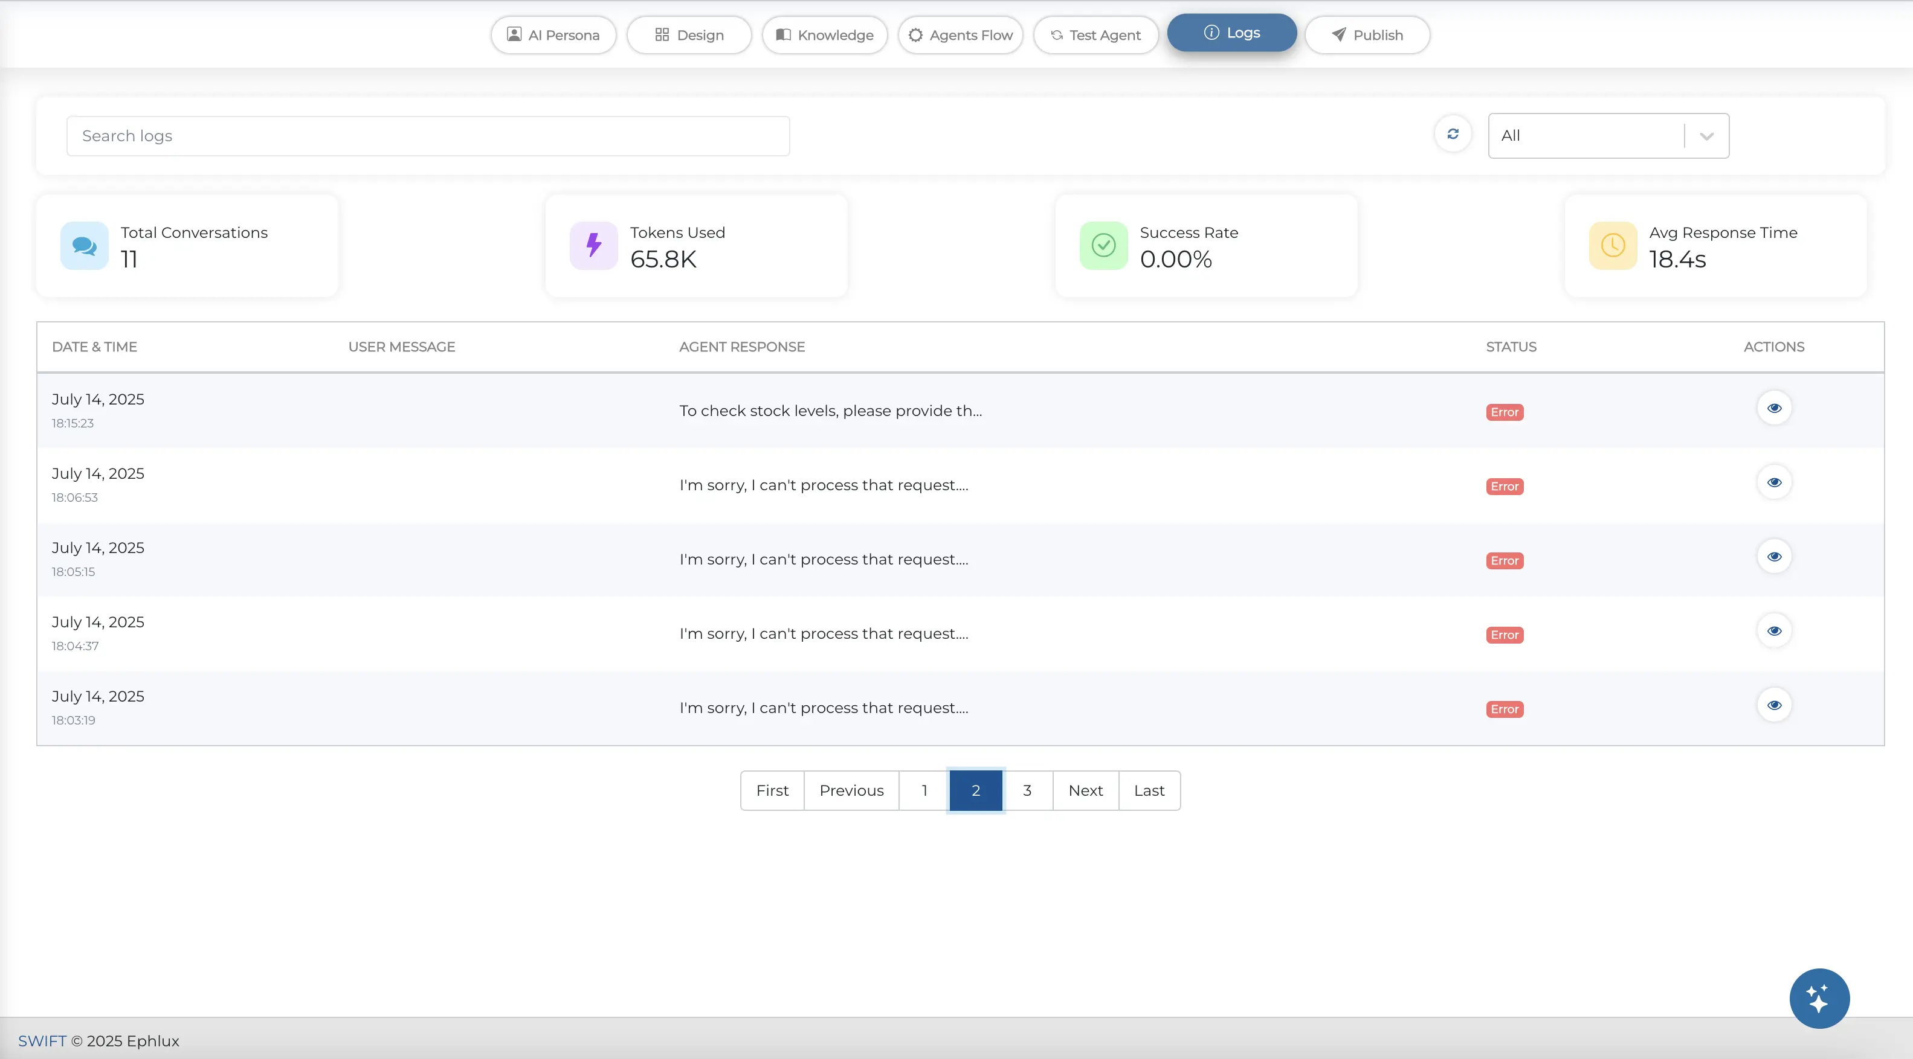Show details of 18:04:37 log
1913x1059 pixels.
point(1774,631)
